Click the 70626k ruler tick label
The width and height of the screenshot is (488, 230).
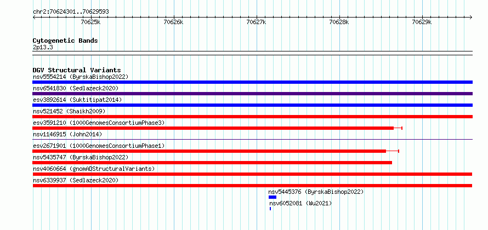tap(173, 22)
